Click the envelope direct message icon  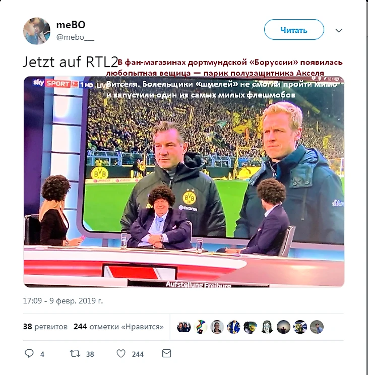pos(166,353)
